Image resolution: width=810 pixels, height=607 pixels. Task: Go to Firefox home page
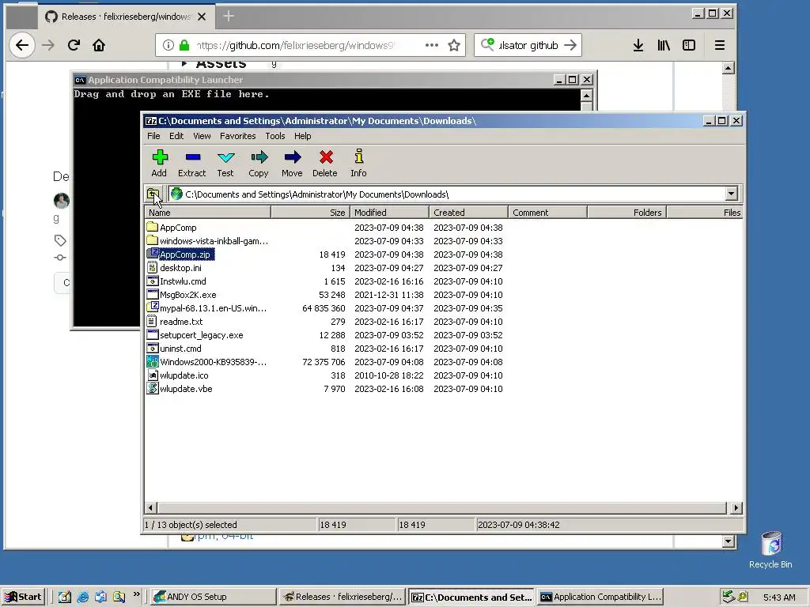(99, 45)
